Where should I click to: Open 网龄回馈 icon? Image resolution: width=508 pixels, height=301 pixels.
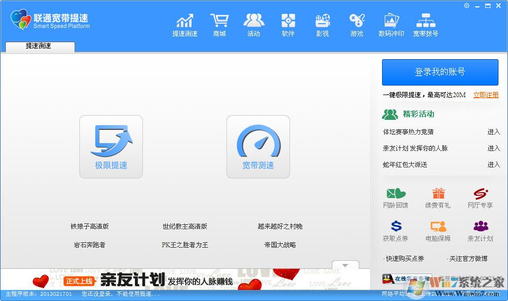coord(396,198)
